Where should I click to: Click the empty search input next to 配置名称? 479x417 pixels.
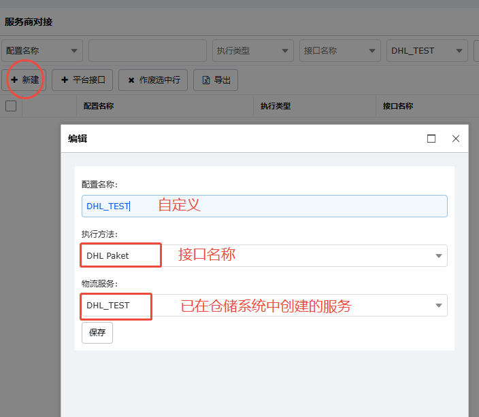click(x=148, y=51)
